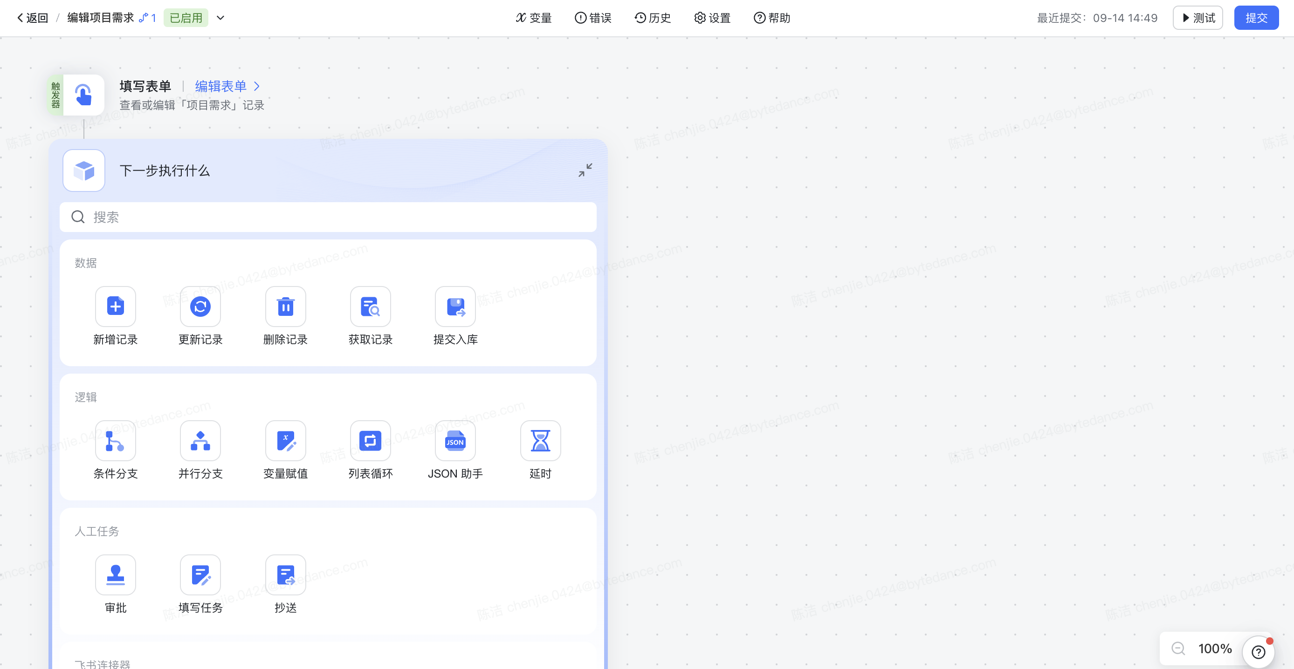
Task: Open the 历史 view
Action: (x=653, y=18)
